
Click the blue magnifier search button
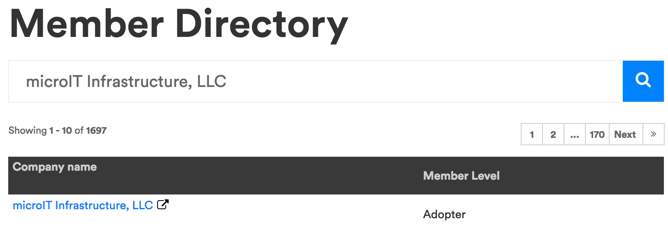pos(643,81)
